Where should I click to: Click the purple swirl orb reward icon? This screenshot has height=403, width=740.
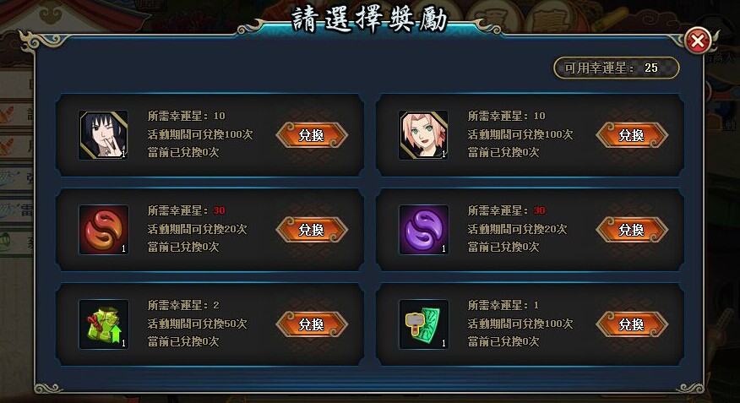423,230
